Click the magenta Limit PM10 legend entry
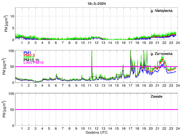 33,62
